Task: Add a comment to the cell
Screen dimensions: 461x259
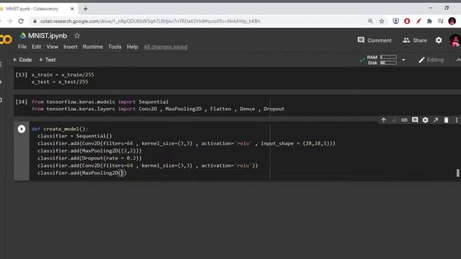Action: 415,120
